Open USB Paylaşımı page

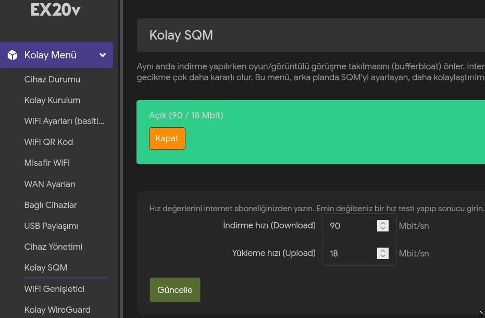click(x=51, y=226)
